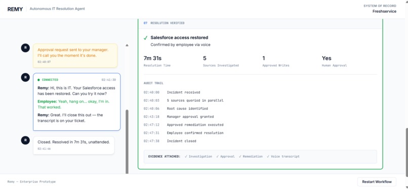Click the 'Closed. Resolved in 7m 31s, unattended.' message
The height and width of the screenshot is (189, 408).
73,142
